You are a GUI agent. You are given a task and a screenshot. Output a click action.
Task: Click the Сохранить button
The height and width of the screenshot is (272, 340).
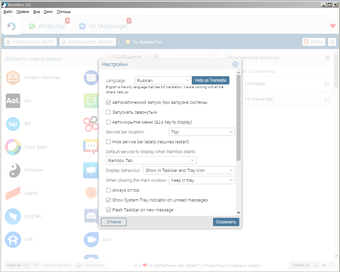(x=226, y=222)
